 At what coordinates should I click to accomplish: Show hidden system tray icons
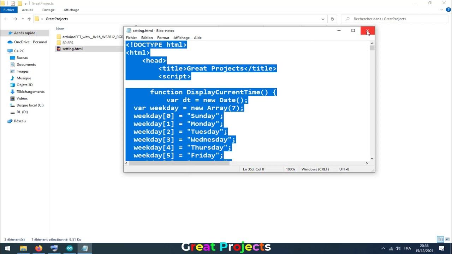point(383,248)
